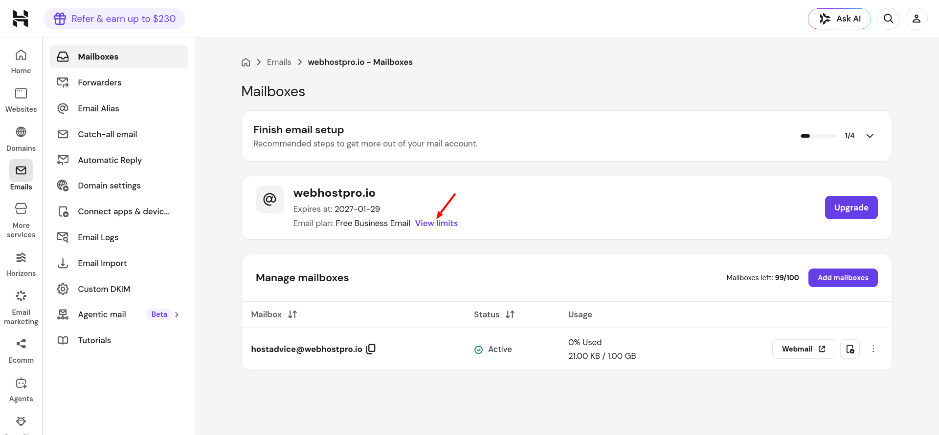Click 21.00 KB / 1.00 GB usage text
Image resolution: width=939 pixels, height=435 pixels.
(x=602, y=356)
